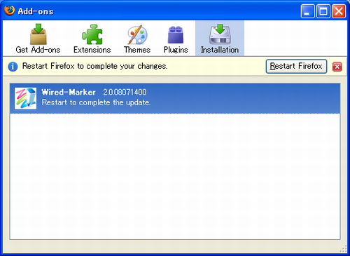The width and height of the screenshot is (350, 256).
Task: Click the blue info icon in notification bar
Action: click(13, 67)
